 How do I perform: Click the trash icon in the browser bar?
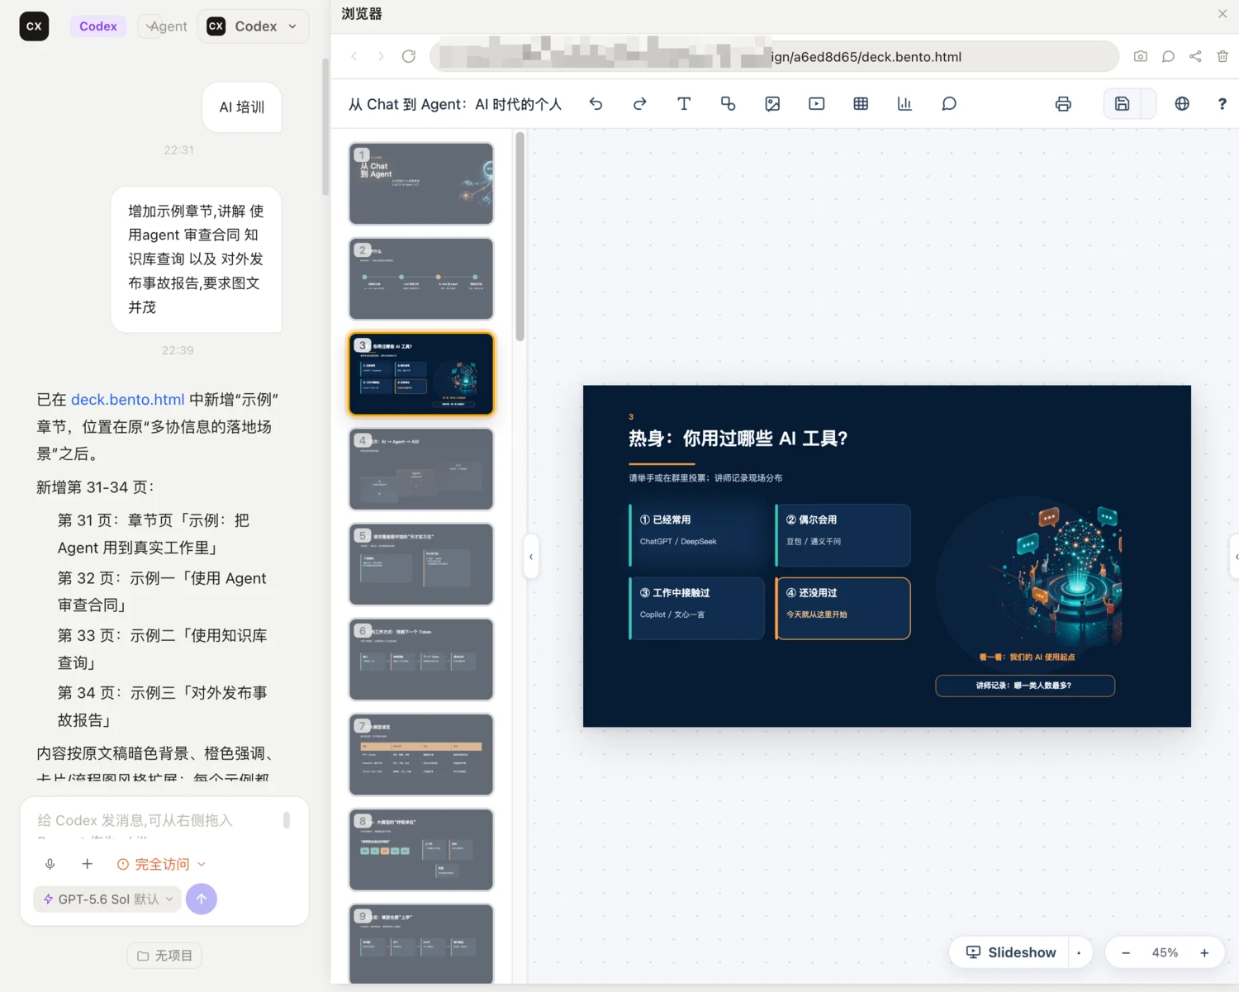coord(1222,56)
